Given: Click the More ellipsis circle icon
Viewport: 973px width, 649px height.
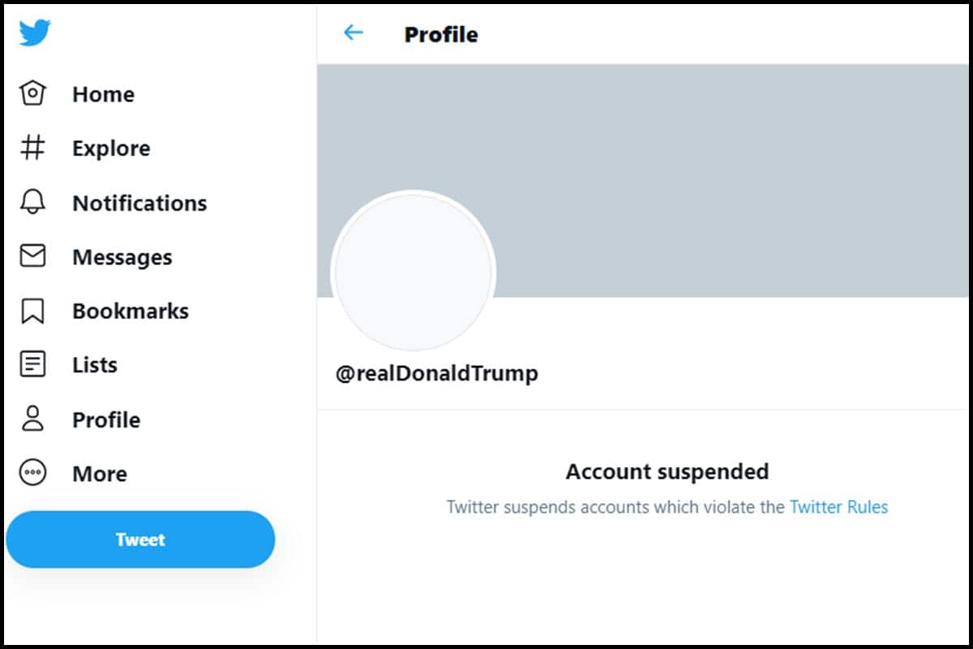Looking at the screenshot, I should (x=32, y=473).
